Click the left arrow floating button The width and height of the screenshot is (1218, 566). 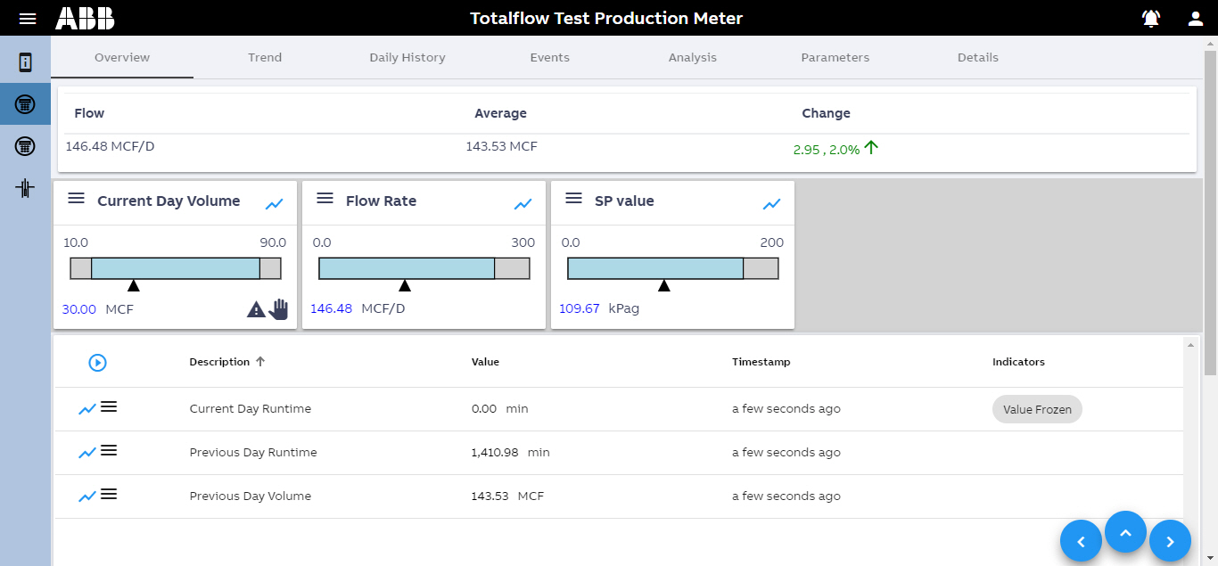pos(1081,541)
